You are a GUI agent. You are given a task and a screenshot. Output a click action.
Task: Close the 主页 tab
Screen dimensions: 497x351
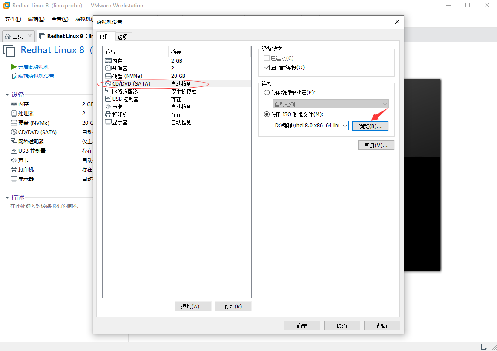(30, 36)
